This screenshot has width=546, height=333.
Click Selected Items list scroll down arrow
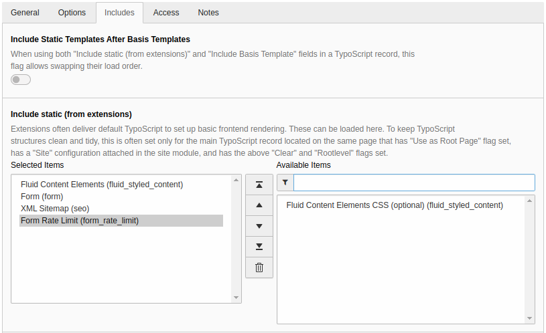coord(236,298)
